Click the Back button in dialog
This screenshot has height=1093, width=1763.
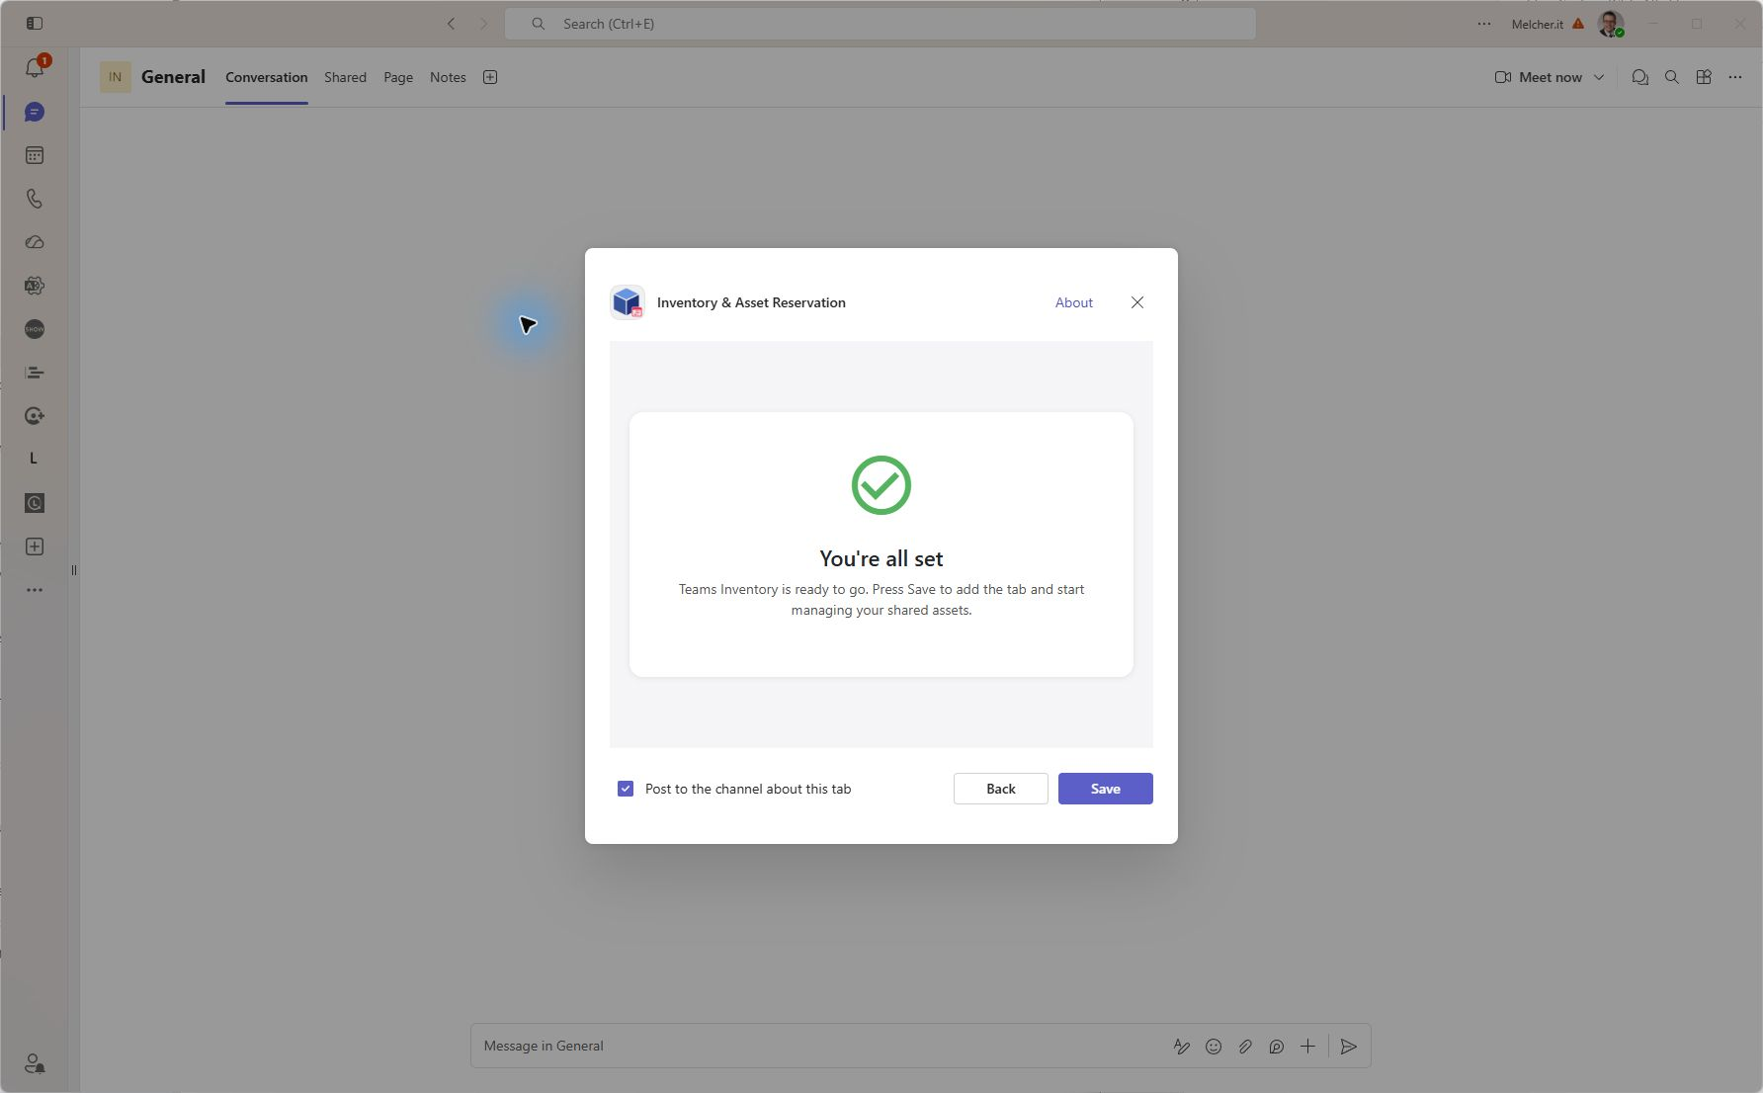tap(1000, 789)
